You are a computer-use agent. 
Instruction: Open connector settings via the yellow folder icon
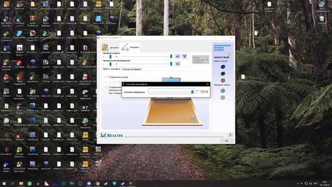[x=230, y=54]
